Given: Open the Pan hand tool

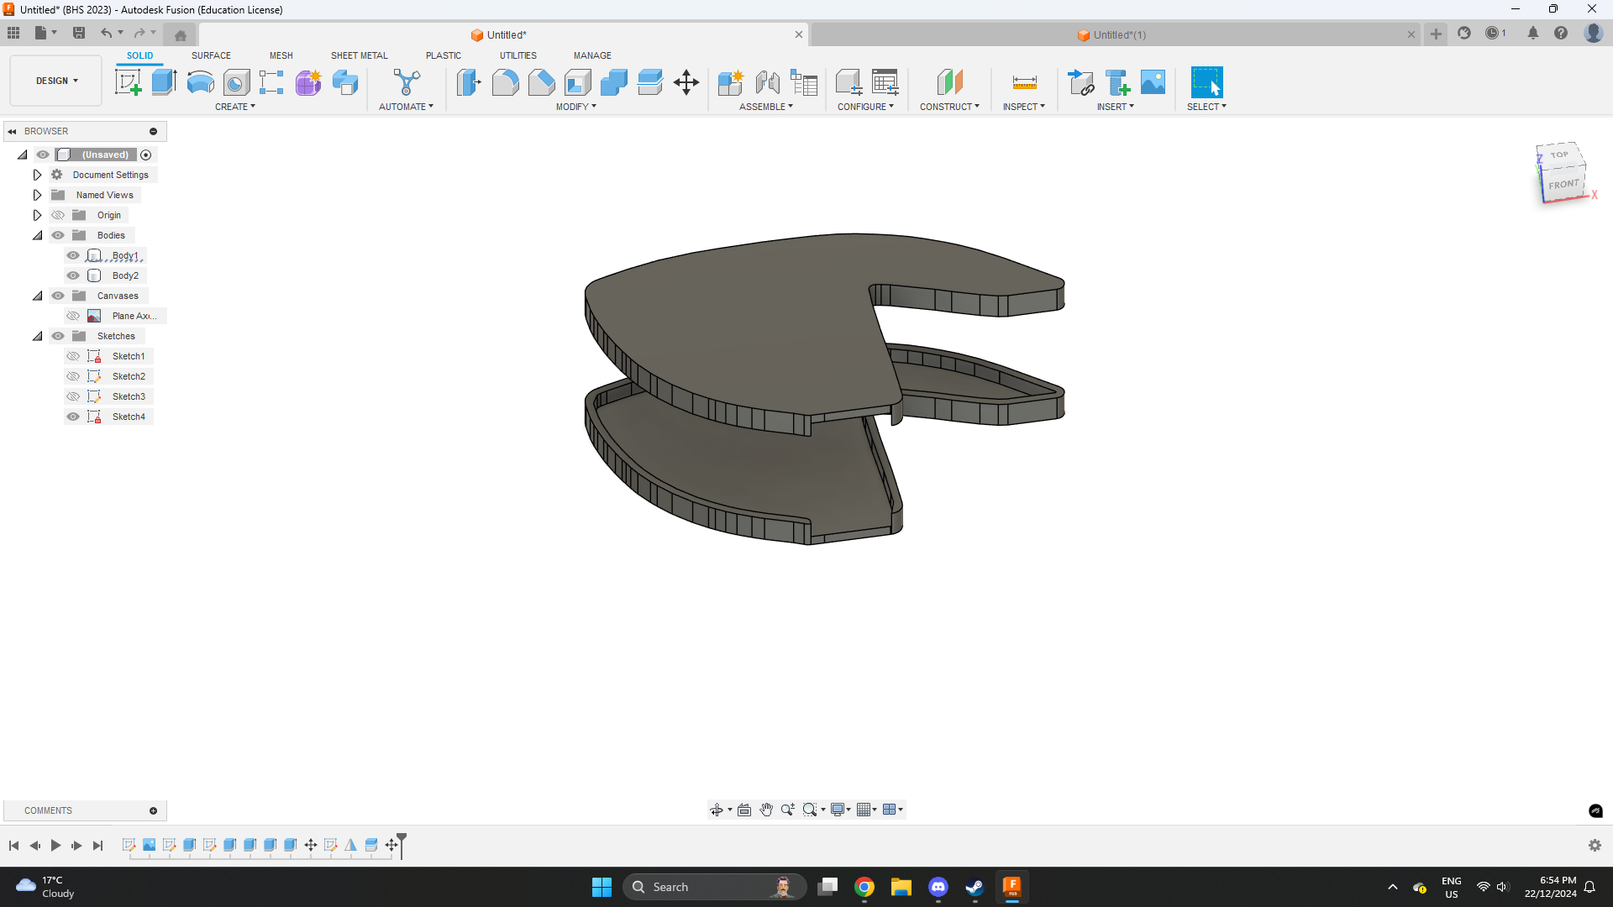Looking at the screenshot, I should 766,810.
